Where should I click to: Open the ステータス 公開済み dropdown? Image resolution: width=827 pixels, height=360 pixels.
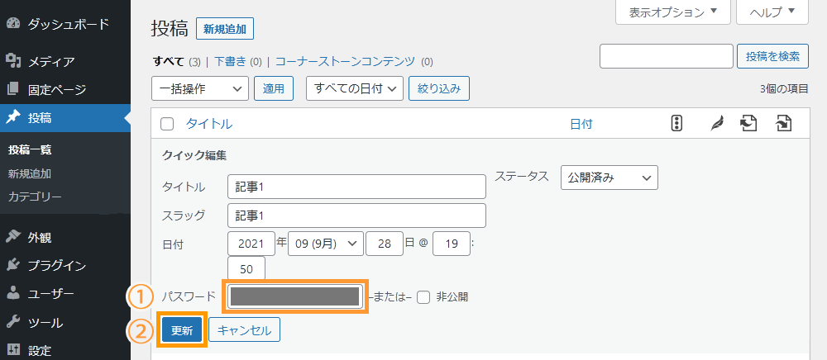[609, 178]
